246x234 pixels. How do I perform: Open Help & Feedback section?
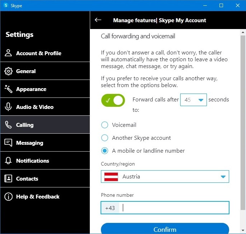tap(45, 196)
